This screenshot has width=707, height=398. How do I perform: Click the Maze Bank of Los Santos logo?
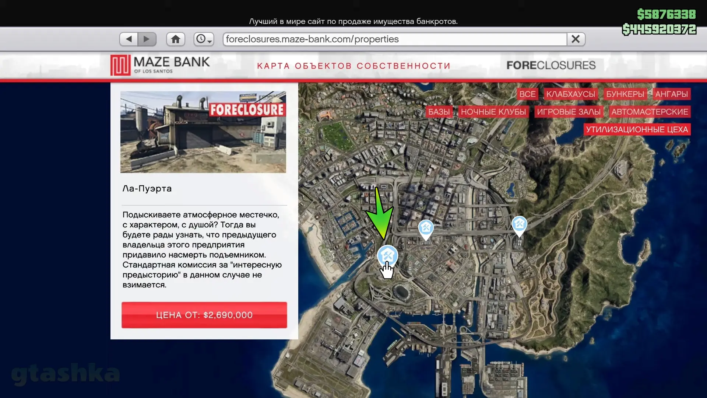coord(160,65)
